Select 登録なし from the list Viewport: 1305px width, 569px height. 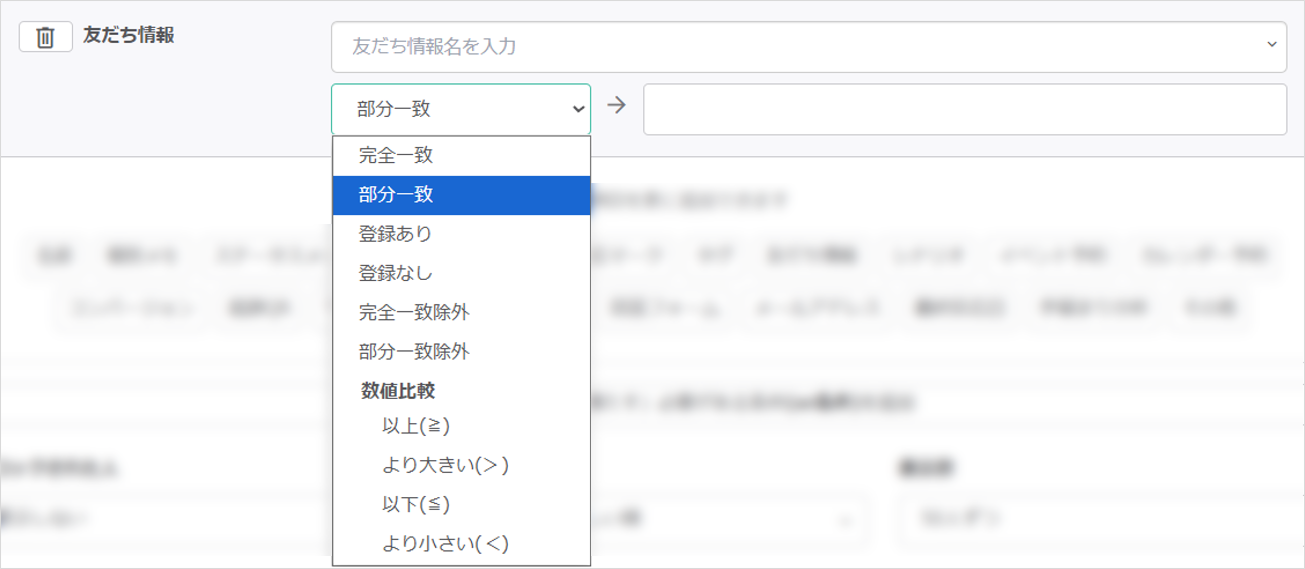click(395, 273)
